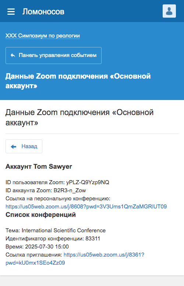The image size is (184, 286).
Task: Open the user profile avatar menu
Action: click(x=169, y=11)
